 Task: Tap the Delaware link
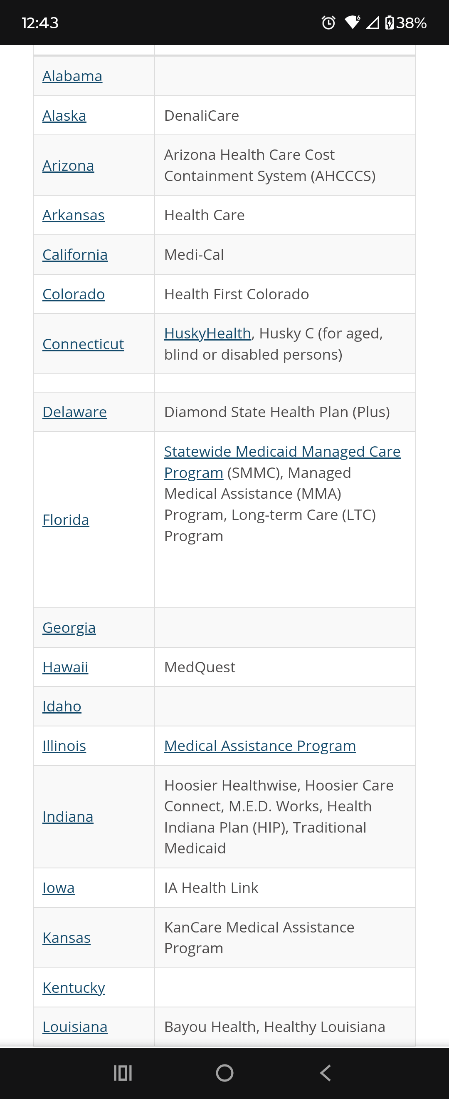pyautogui.click(x=74, y=412)
